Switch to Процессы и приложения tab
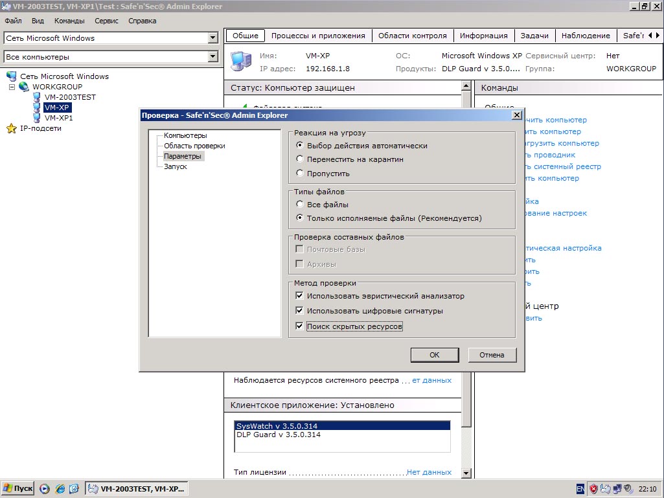This screenshot has height=498, width=664. (x=318, y=36)
